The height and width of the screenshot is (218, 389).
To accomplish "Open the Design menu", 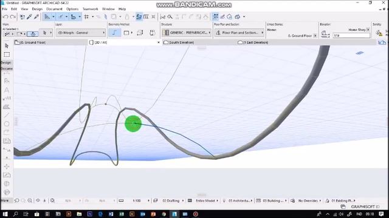I will [x=37, y=9].
